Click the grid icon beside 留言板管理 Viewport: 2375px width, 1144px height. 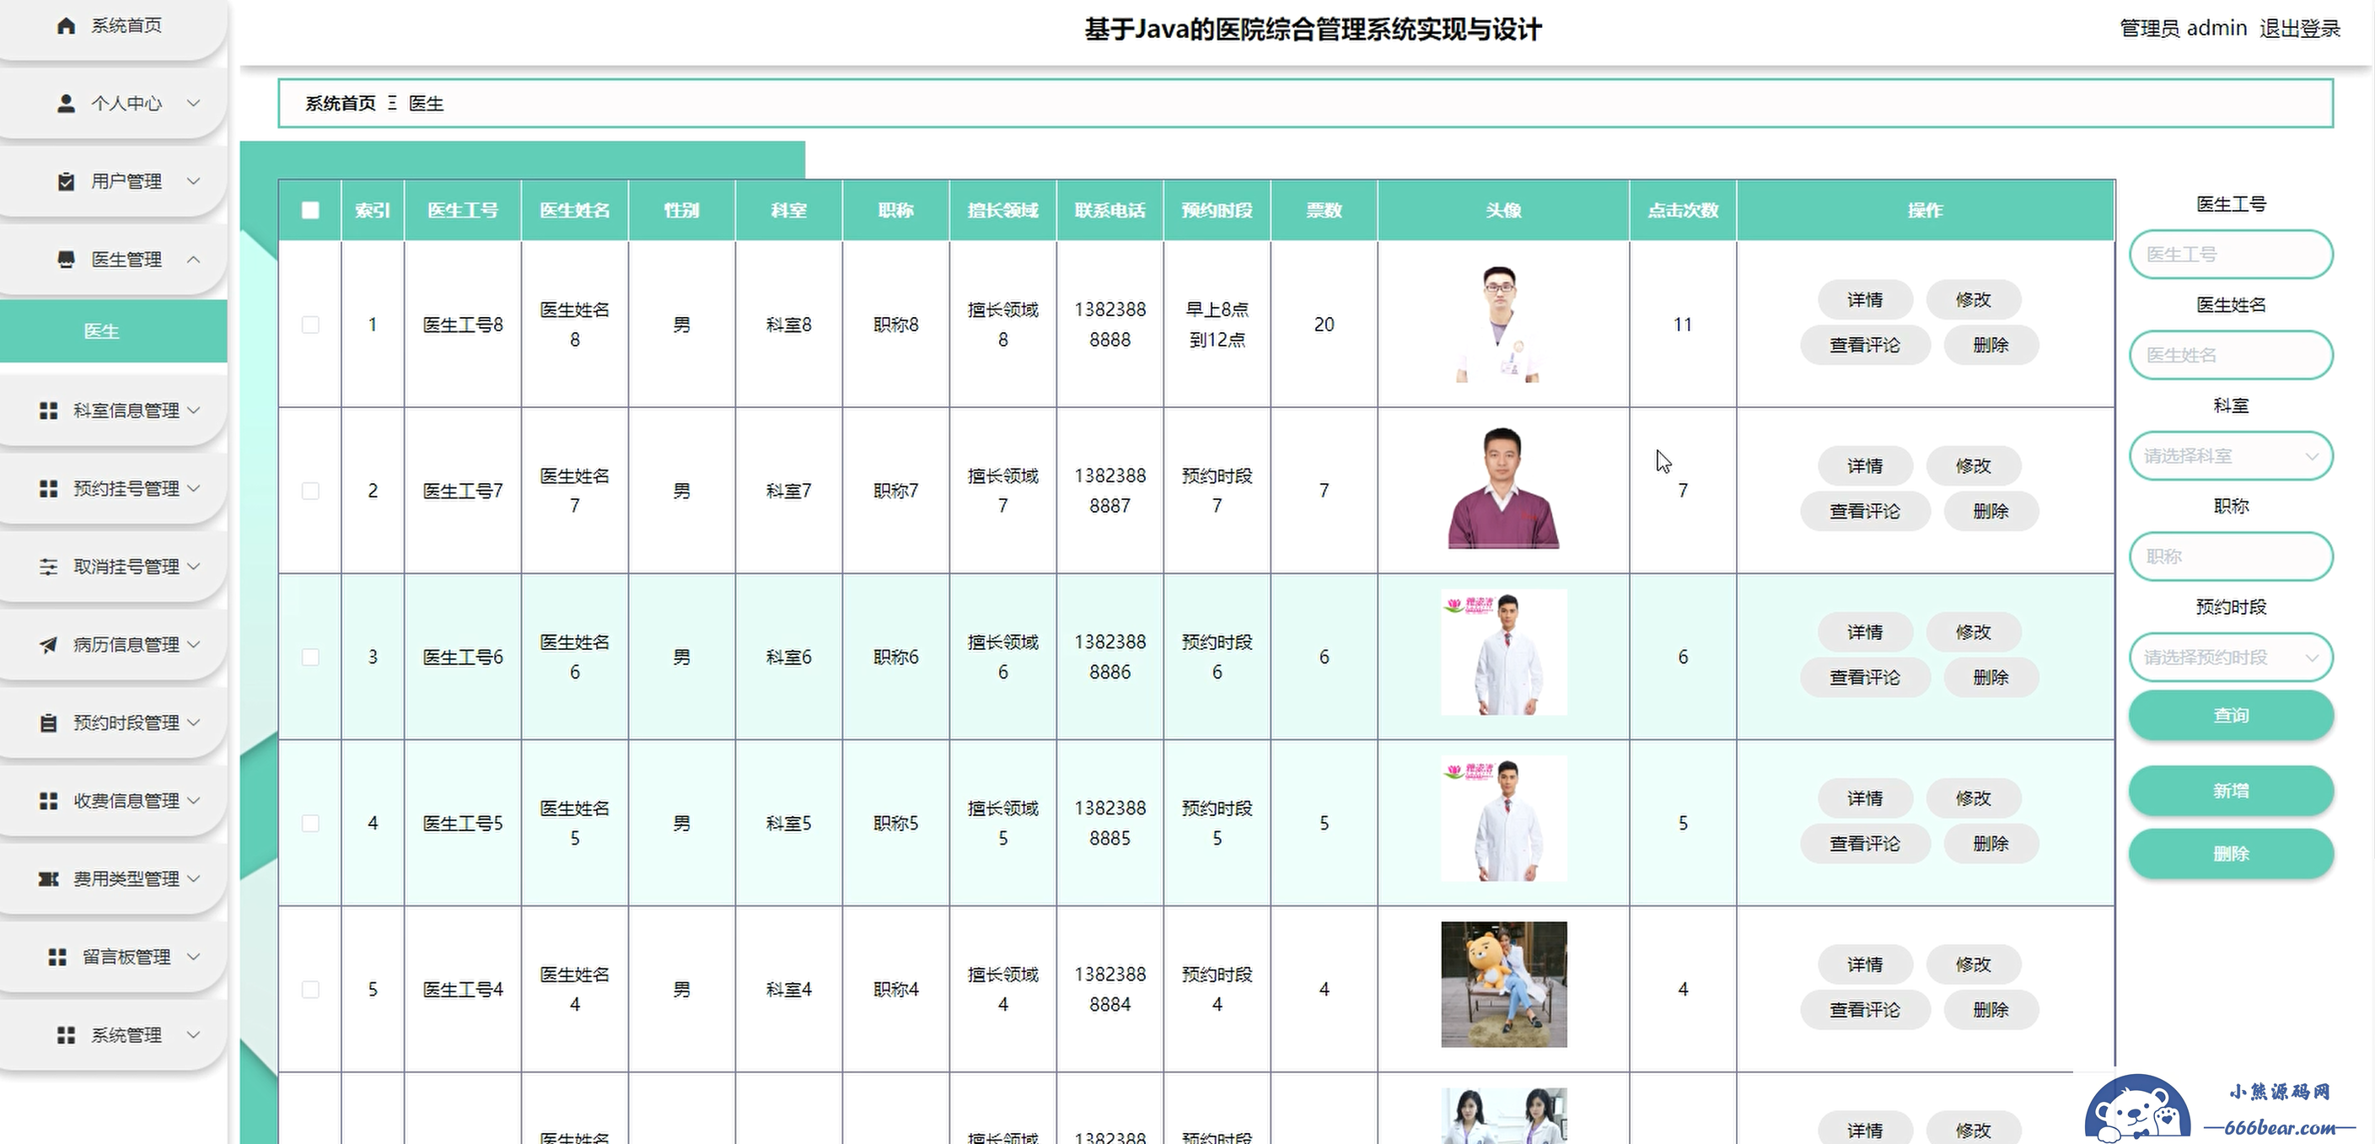(57, 957)
